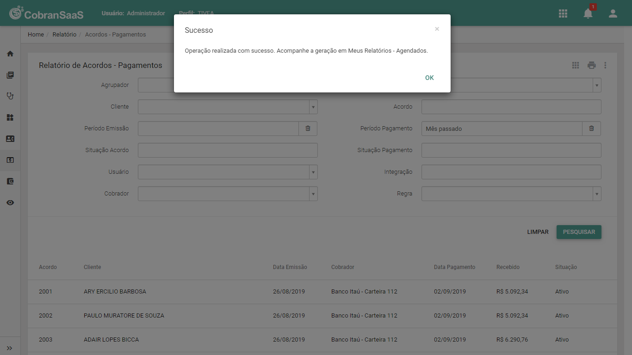The height and width of the screenshot is (355, 632).
Task: Open the user profile icon
Action: click(x=613, y=13)
